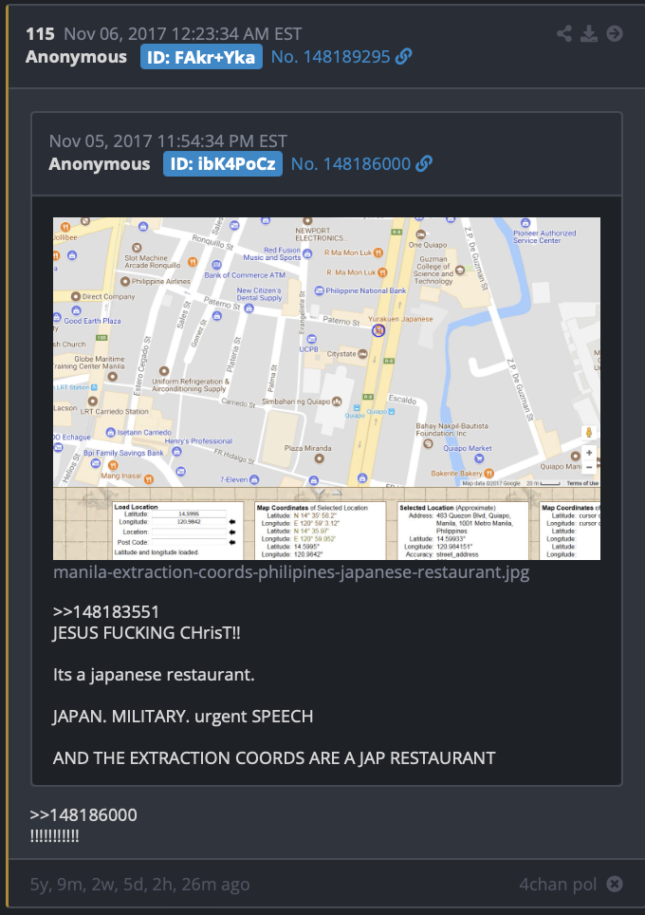The image size is (645, 915).
Task: Click the share icon in post header
Action: [x=564, y=33]
